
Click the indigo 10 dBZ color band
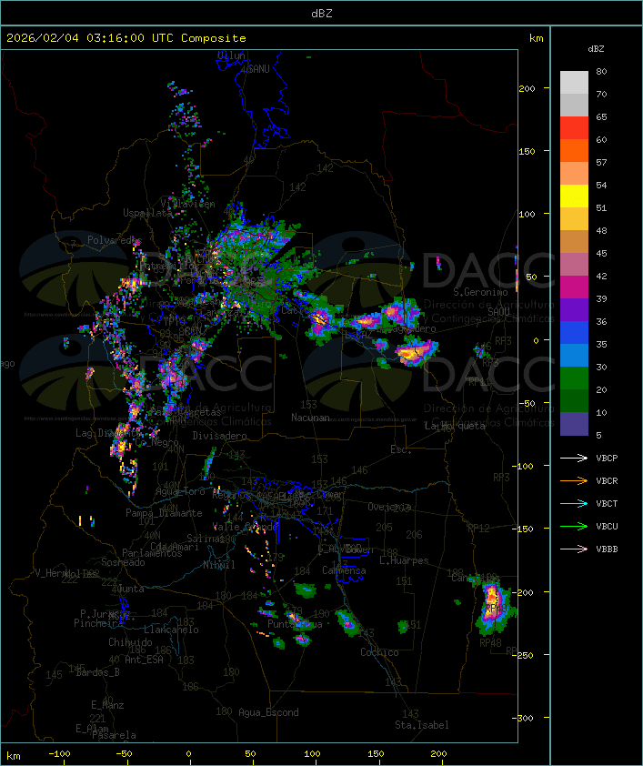pyautogui.click(x=574, y=424)
